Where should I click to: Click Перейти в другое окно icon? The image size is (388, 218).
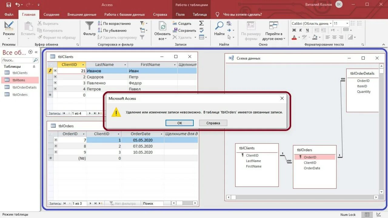tap(273, 25)
